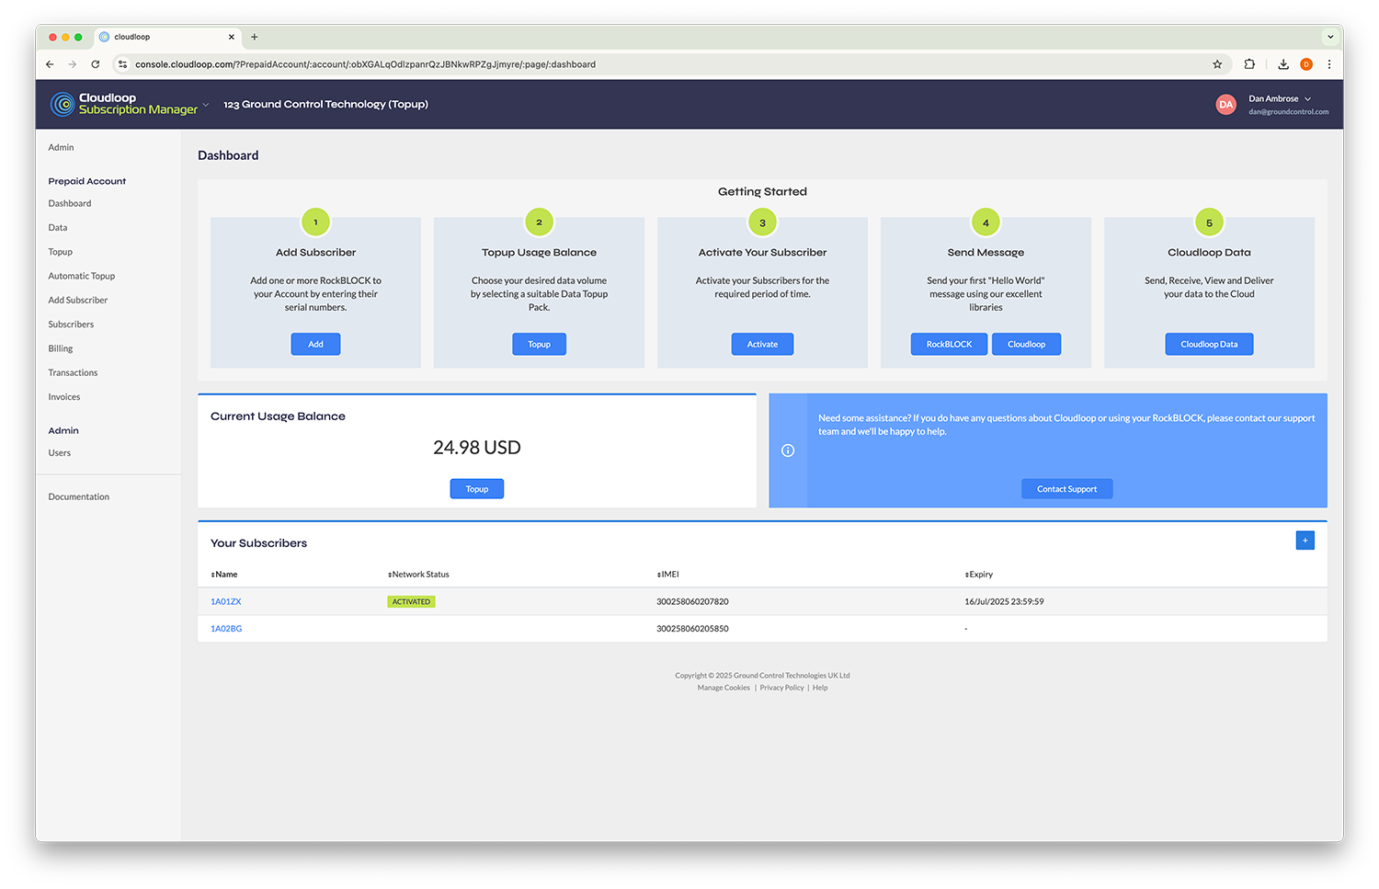Open the Dan Ambrose account dropdown
This screenshot has width=1379, height=889.
pyautogui.click(x=1280, y=98)
